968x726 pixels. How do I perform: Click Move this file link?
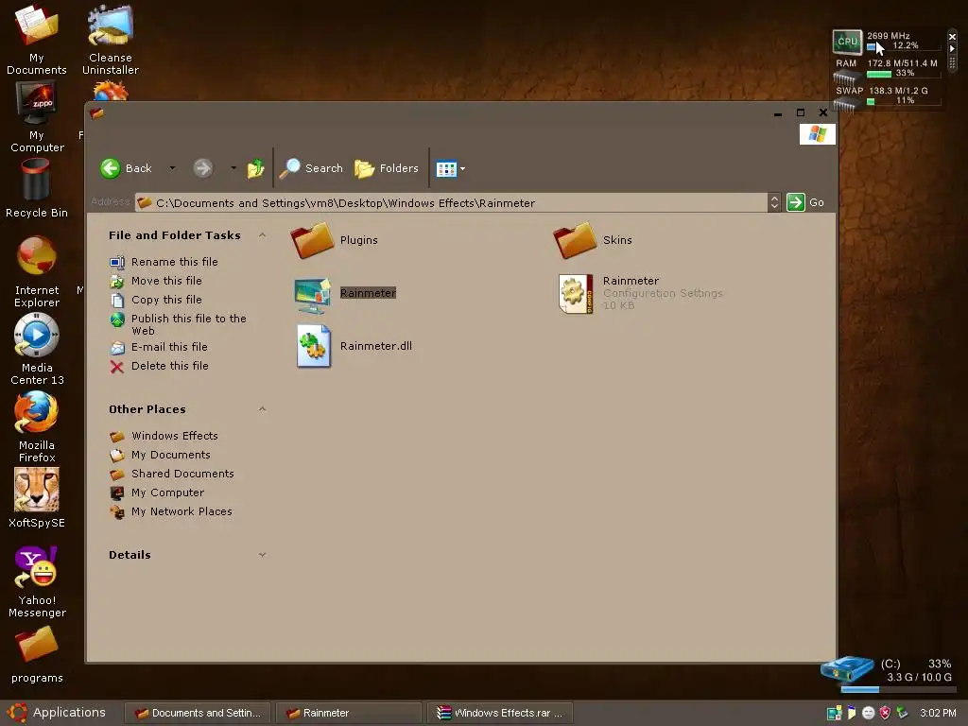[x=166, y=281]
